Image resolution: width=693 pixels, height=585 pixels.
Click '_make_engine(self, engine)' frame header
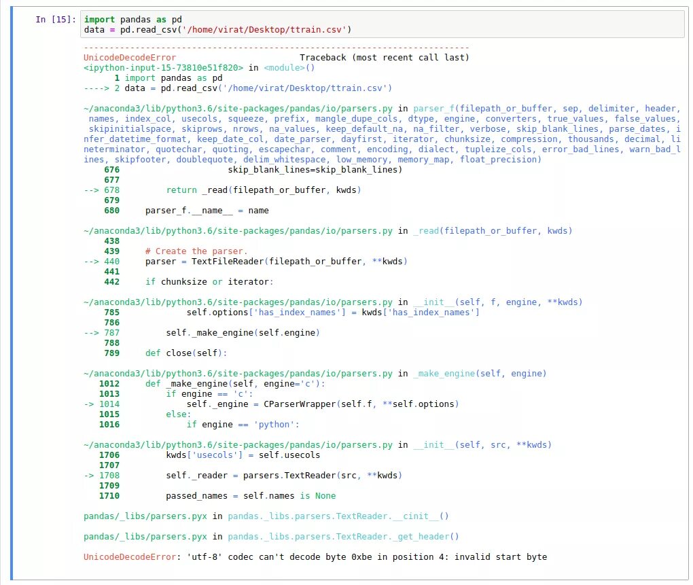480,374
